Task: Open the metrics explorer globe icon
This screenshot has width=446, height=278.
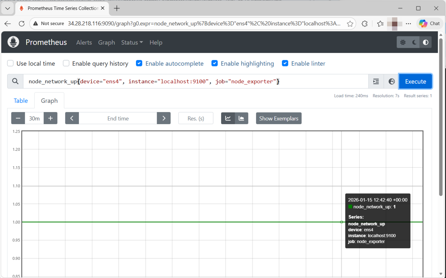Action: 391,81
